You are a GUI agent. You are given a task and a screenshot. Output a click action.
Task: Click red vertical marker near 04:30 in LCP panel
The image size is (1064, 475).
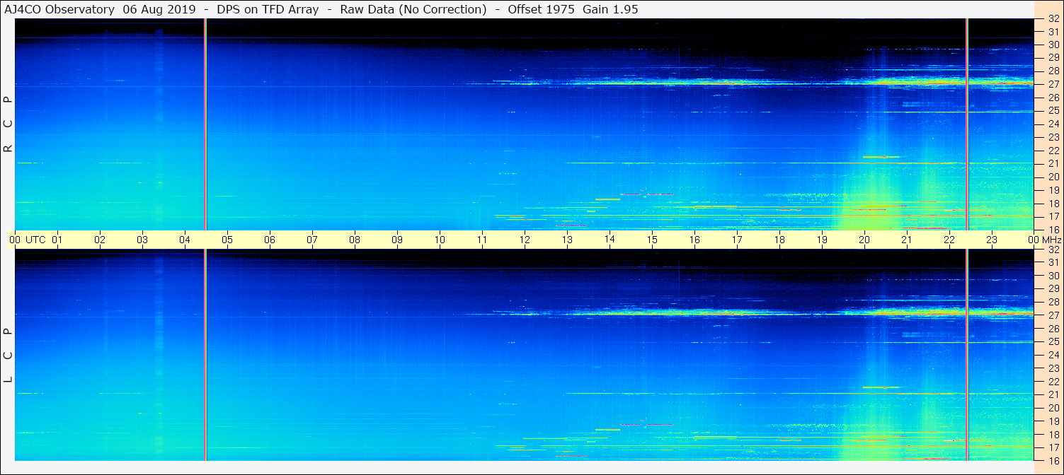coord(205,355)
